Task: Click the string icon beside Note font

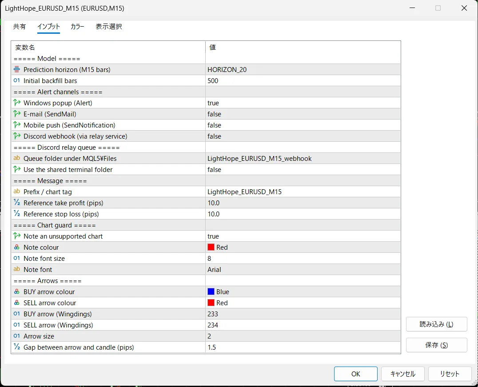Action: pyautogui.click(x=17, y=269)
